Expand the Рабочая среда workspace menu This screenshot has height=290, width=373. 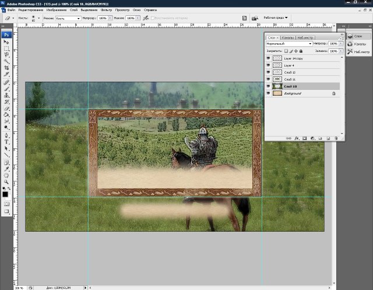click(x=275, y=18)
